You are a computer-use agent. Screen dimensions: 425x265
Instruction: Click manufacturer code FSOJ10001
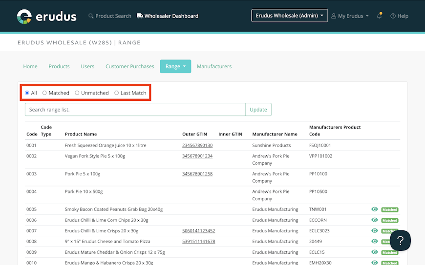click(320, 145)
